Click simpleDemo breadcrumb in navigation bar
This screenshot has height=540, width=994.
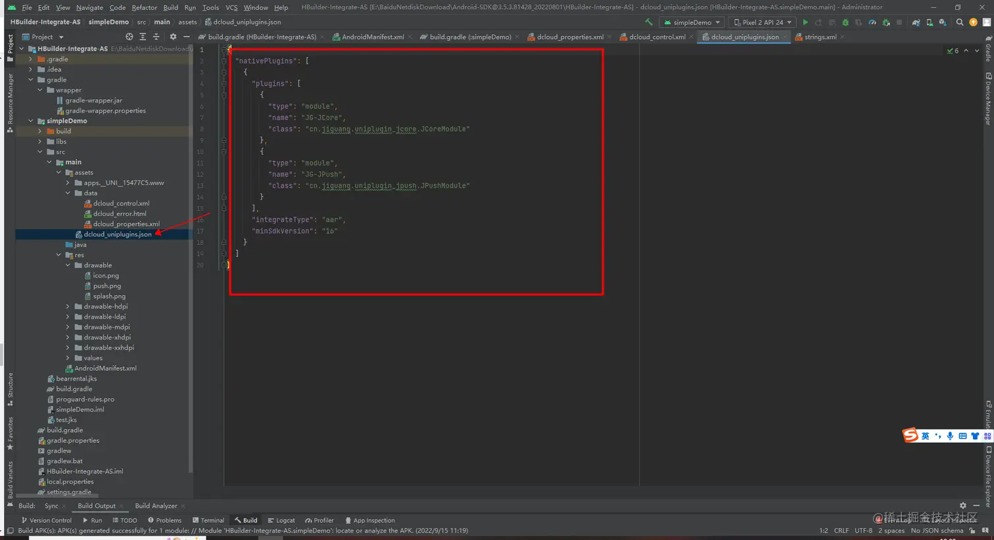click(108, 22)
